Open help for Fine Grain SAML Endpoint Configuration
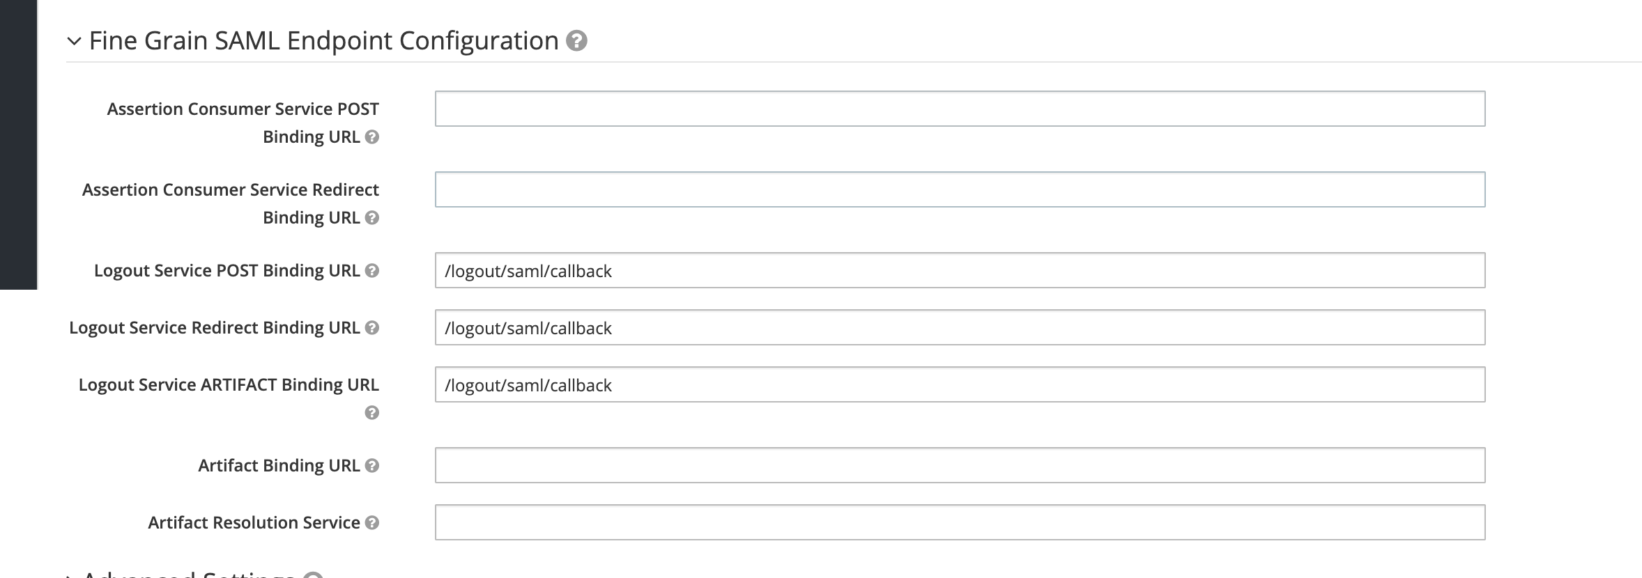 coord(576,41)
